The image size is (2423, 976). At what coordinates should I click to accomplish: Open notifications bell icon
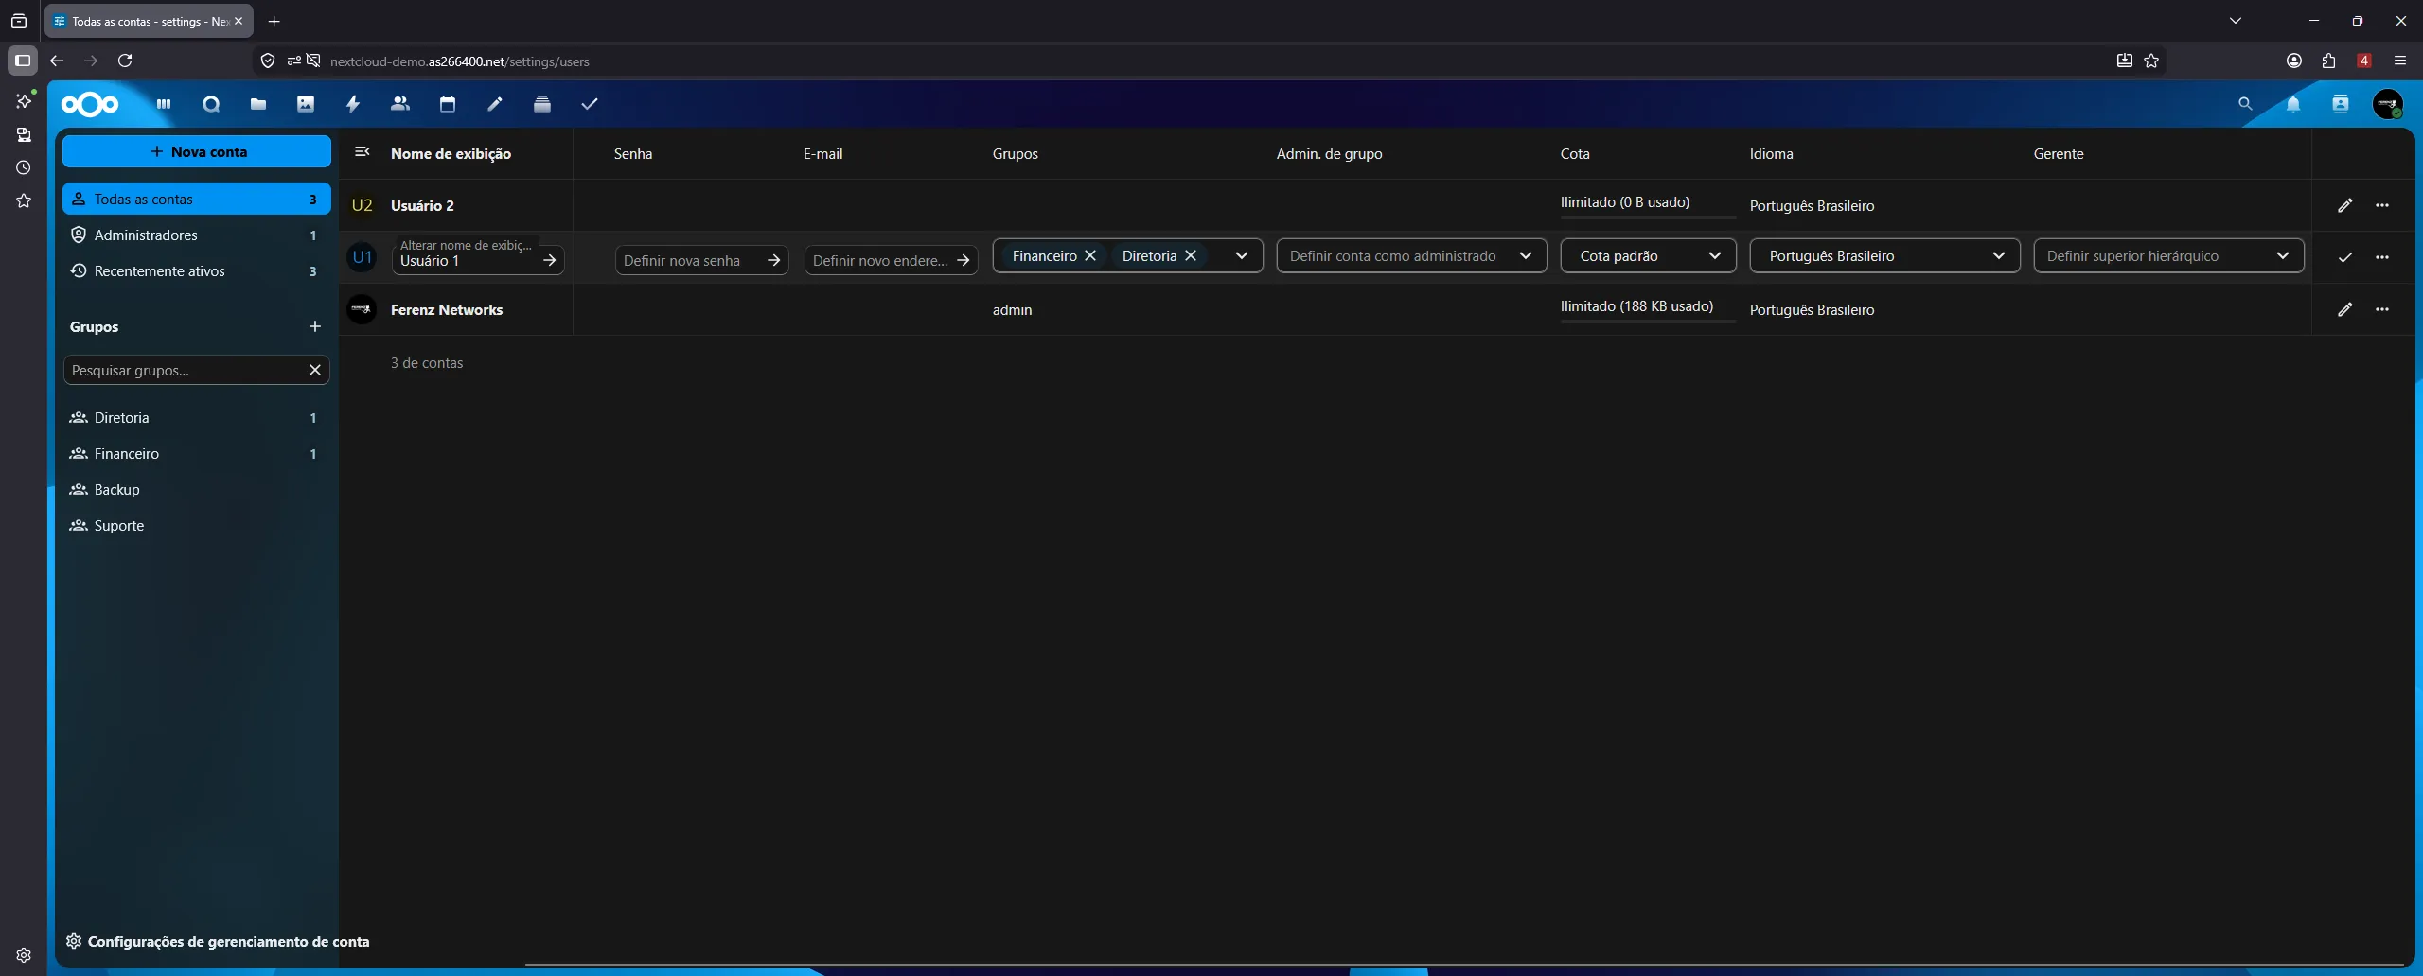tap(2293, 104)
